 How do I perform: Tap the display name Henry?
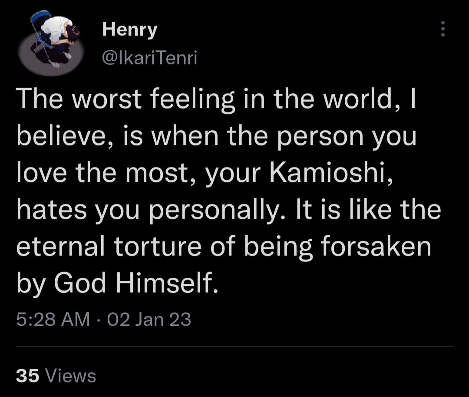tap(129, 30)
